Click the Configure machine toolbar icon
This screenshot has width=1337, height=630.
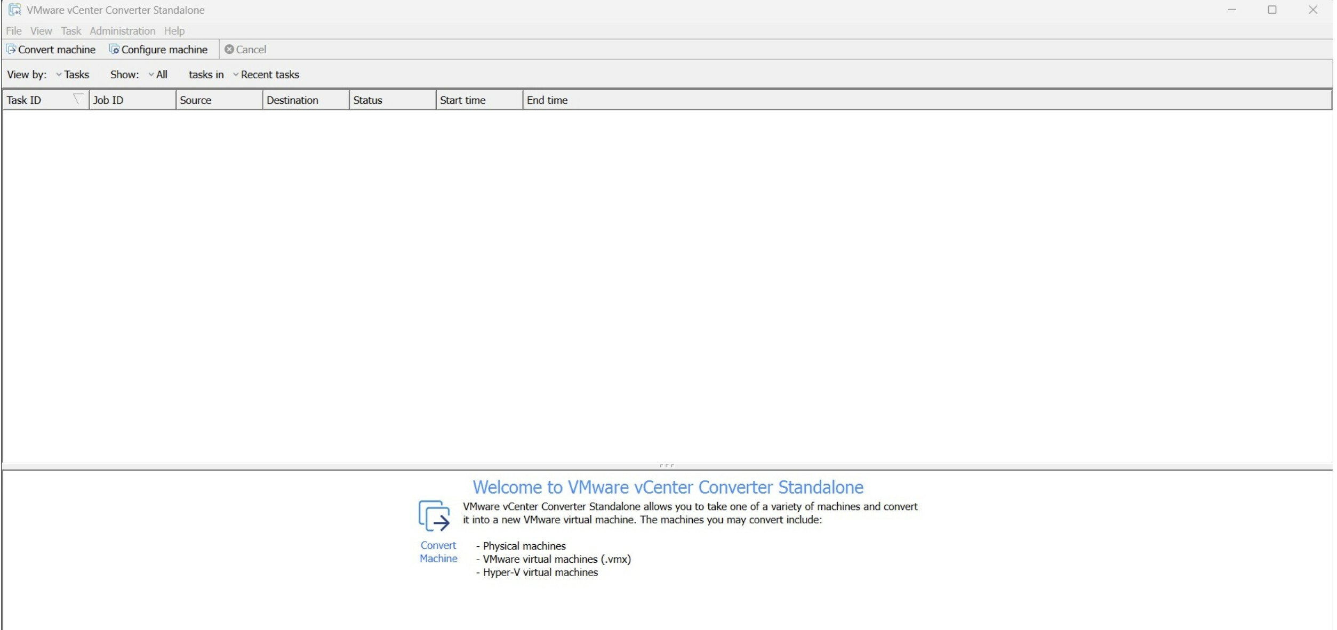[114, 50]
